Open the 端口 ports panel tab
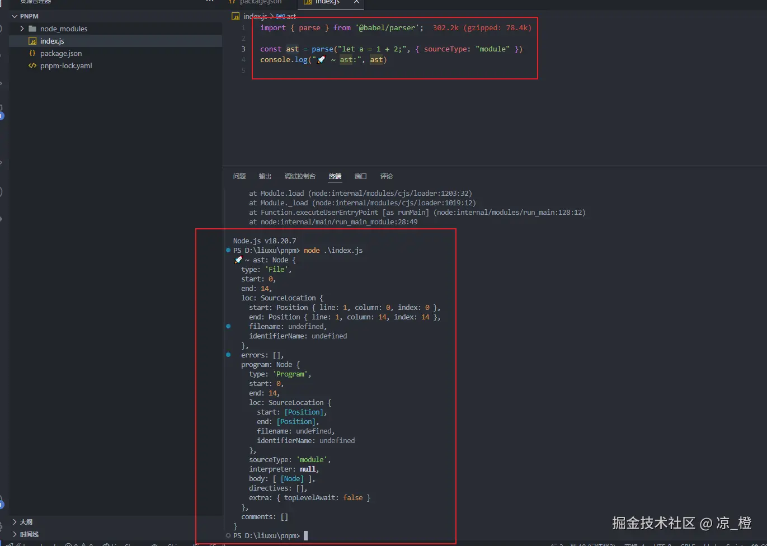Image resolution: width=767 pixels, height=546 pixels. click(361, 176)
